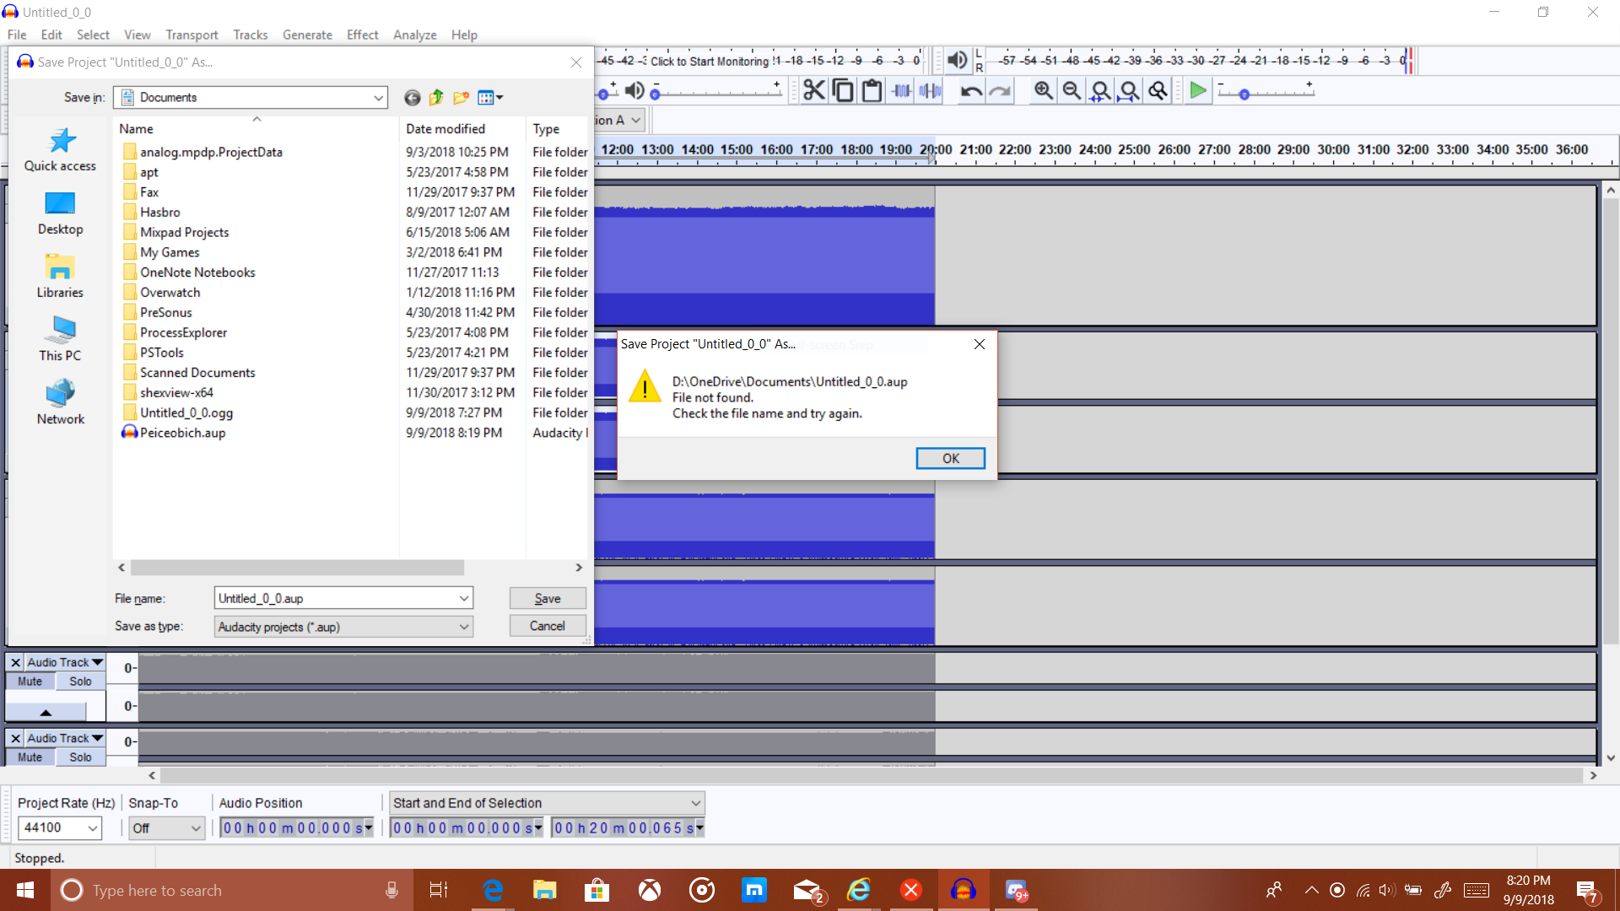
Task: Click the Zoom In magnifier icon
Action: [1043, 91]
